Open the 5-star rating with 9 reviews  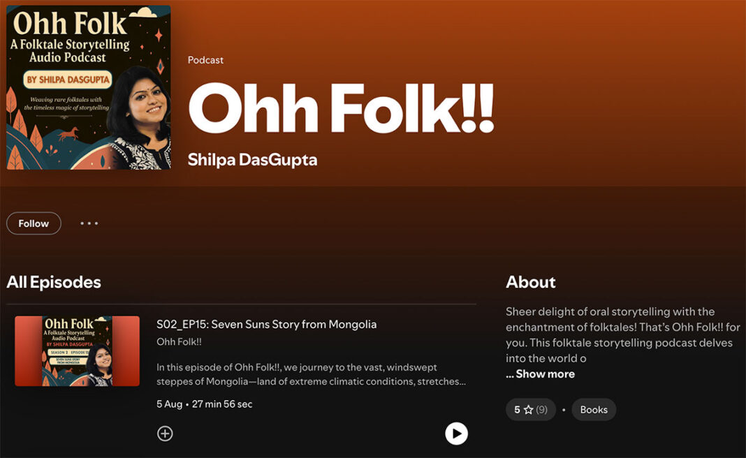[530, 409]
